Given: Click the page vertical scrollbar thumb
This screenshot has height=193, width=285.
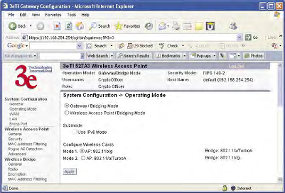Looking at the screenshot, I should [280, 87].
